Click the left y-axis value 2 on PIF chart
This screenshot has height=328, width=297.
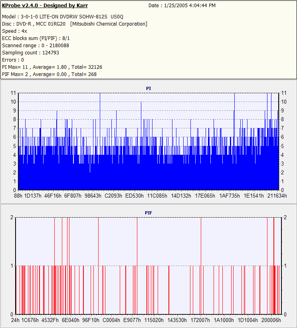pyautogui.click(x=12, y=217)
